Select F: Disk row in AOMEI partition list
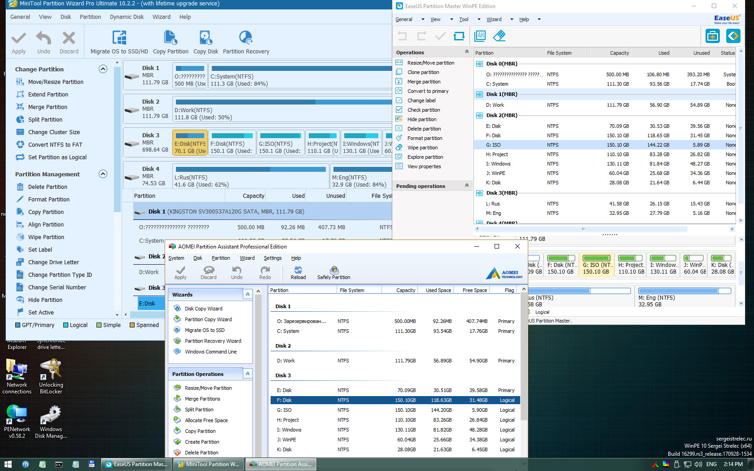Screen dimensions: 754x471 (x=395, y=400)
